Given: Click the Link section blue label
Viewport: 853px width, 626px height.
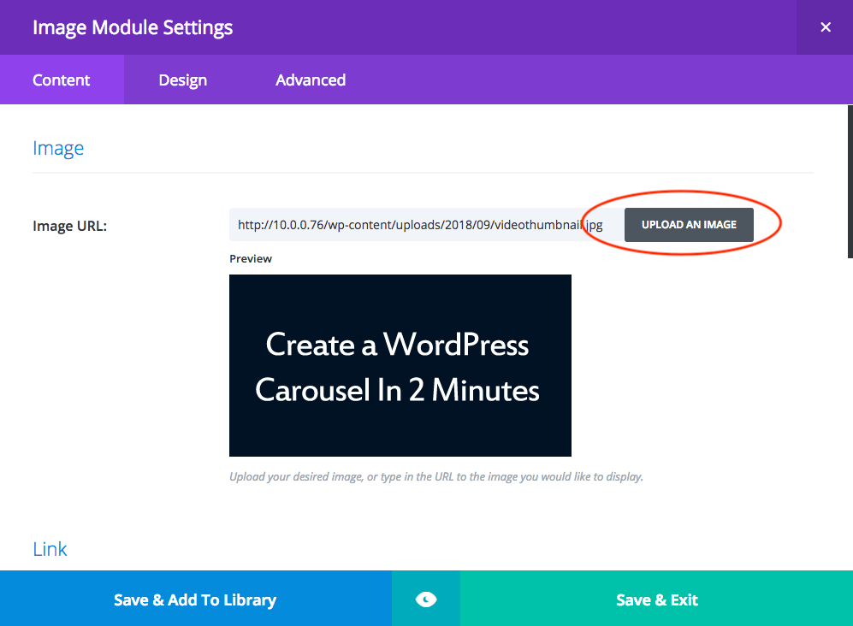Looking at the screenshot, I should tap(50, 549).
